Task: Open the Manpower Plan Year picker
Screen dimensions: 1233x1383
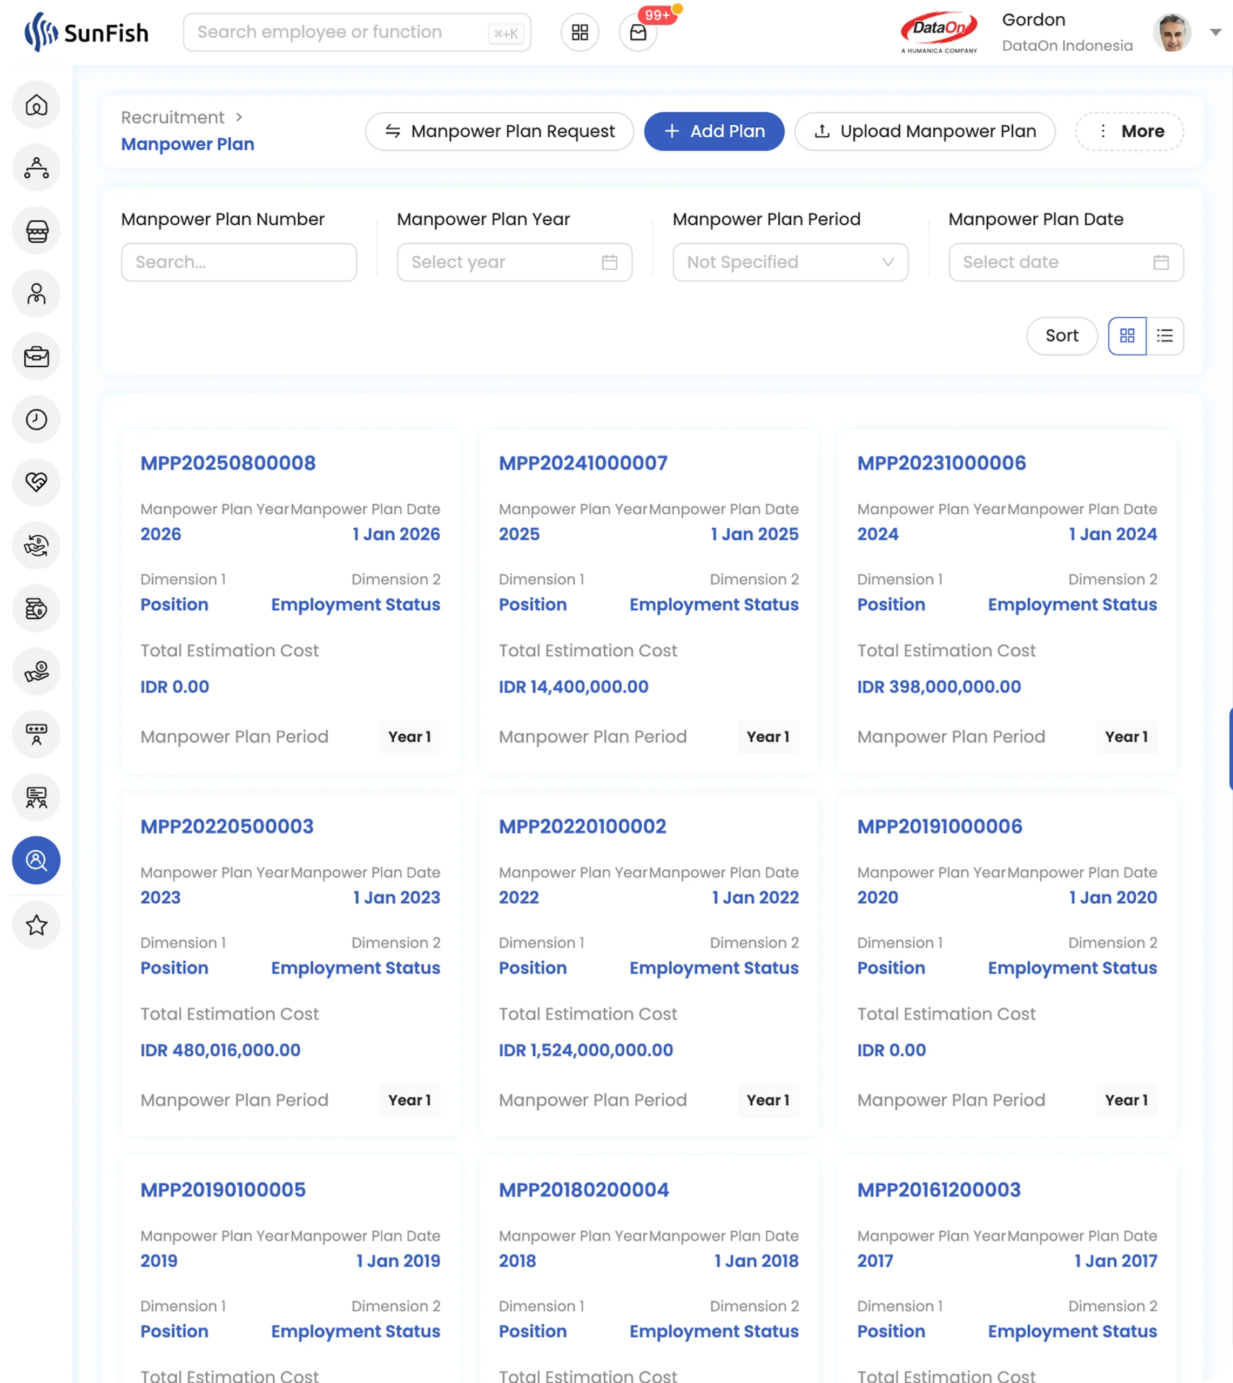Action: 515,262
